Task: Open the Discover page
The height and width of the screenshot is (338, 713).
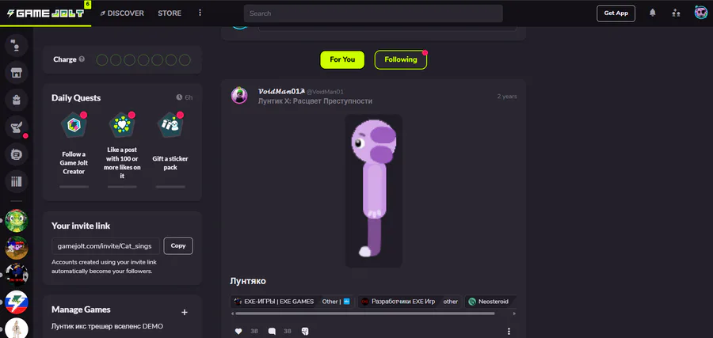Action: tap(122, 13)
